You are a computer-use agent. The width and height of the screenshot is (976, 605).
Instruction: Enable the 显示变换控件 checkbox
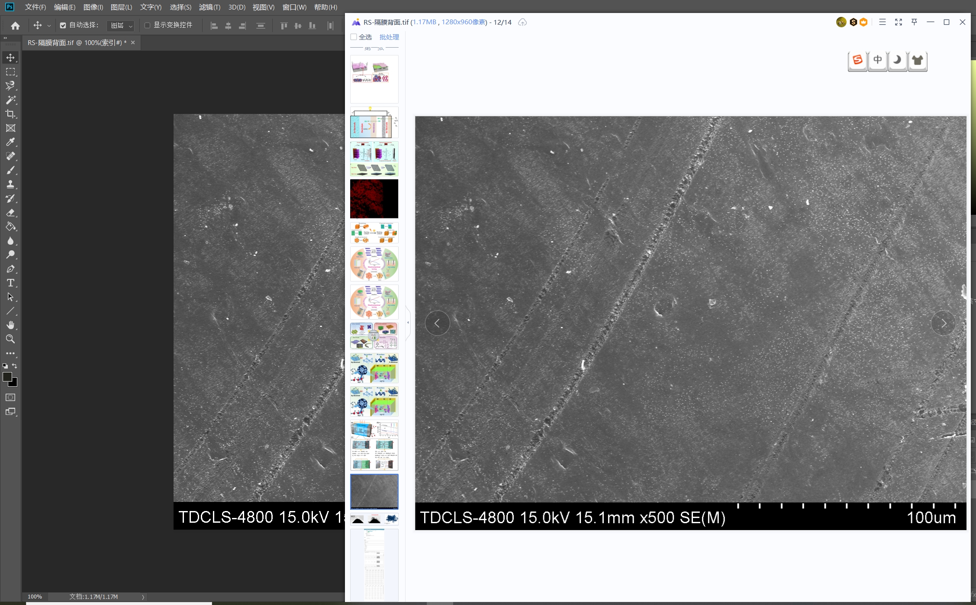(x=147, y=25)
